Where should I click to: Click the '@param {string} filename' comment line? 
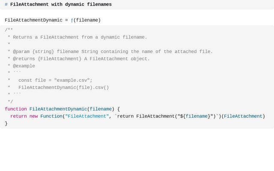[110, 52]
